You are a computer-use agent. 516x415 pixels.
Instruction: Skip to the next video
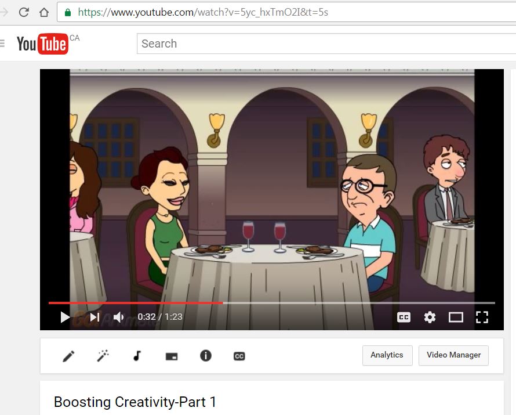[95, 317]
